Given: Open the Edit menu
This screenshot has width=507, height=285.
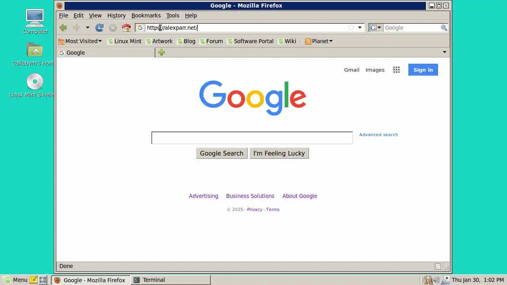Looking at the screenshot, I should pyautogui.click(x=78, y=15).
